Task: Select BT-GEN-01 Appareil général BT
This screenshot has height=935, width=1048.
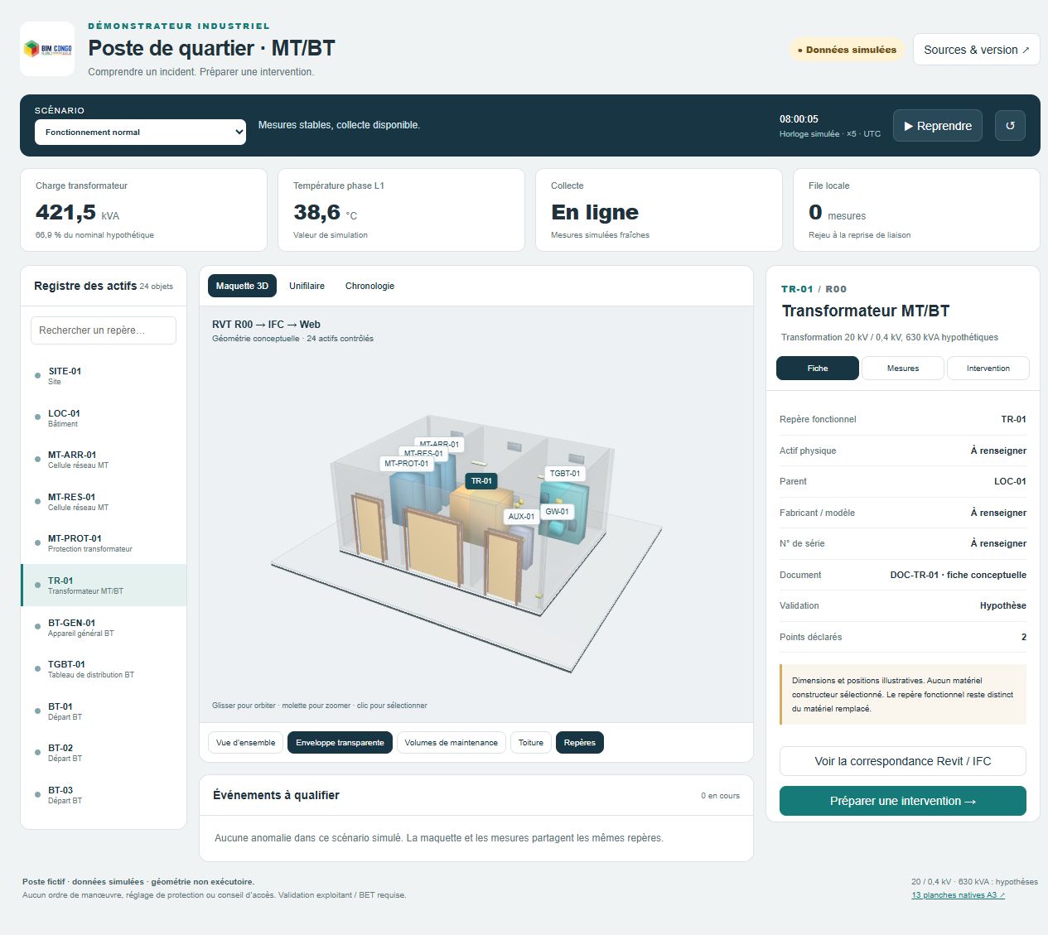Action: click(x=104, y=628)
